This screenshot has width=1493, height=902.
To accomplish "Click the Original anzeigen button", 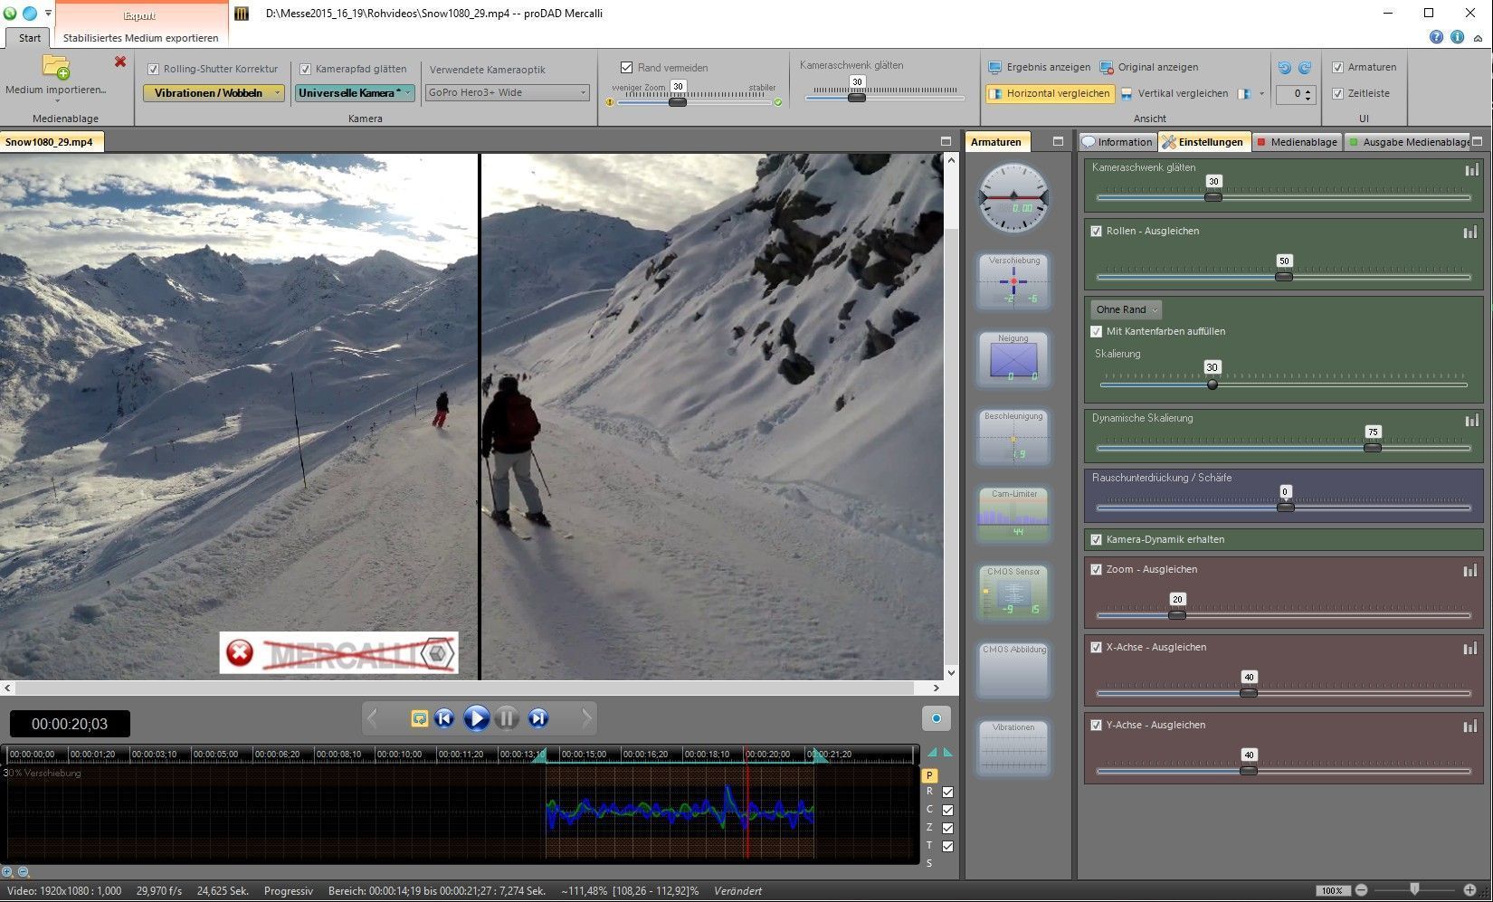I will click(1148, 67).
